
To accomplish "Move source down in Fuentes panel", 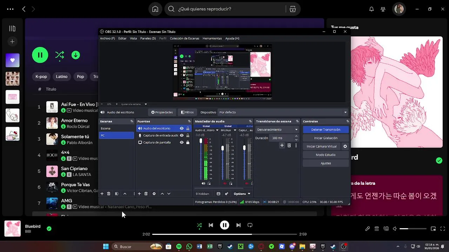I will [x=169, y=194].
